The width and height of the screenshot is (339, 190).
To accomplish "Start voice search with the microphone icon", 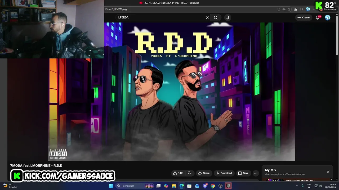I will (x=228, y=17).
